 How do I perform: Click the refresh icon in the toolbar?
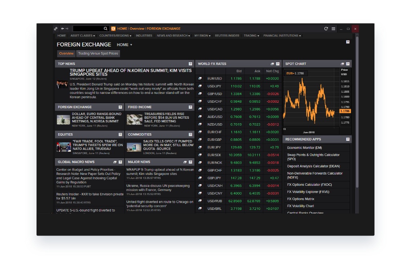point(326,28)
